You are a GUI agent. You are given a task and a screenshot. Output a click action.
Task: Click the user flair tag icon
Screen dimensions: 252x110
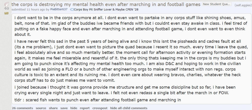point(72,10)
